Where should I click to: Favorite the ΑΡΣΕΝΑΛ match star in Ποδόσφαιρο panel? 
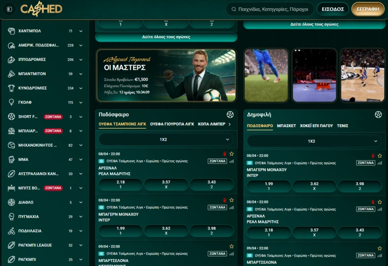coord(231,154)
